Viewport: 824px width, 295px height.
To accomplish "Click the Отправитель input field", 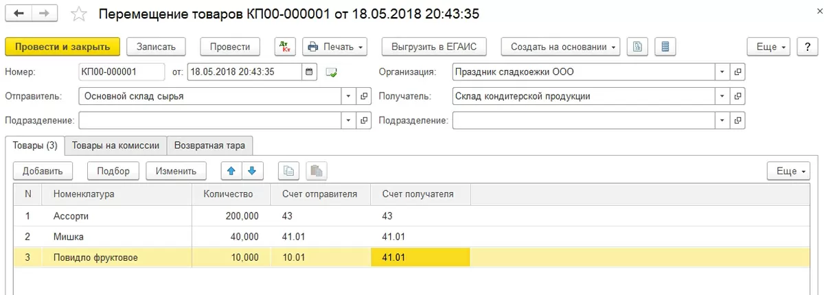I will 210,96.
